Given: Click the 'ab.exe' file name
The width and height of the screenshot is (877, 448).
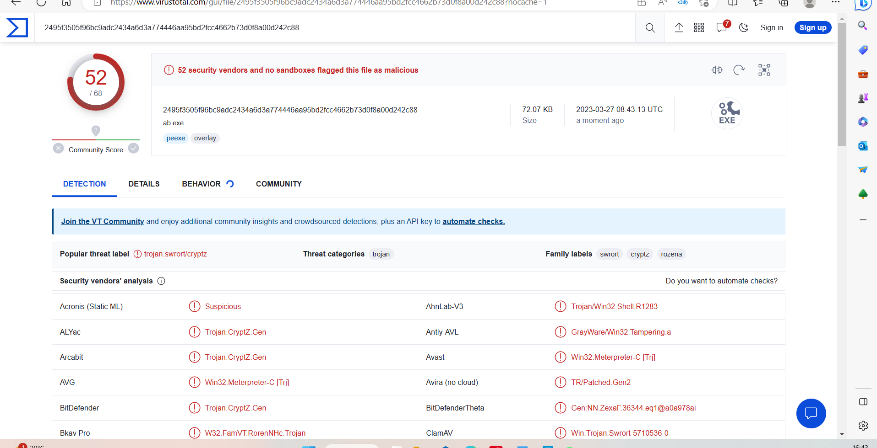Looking at the screenshot, I should click(x=173, y=123).
